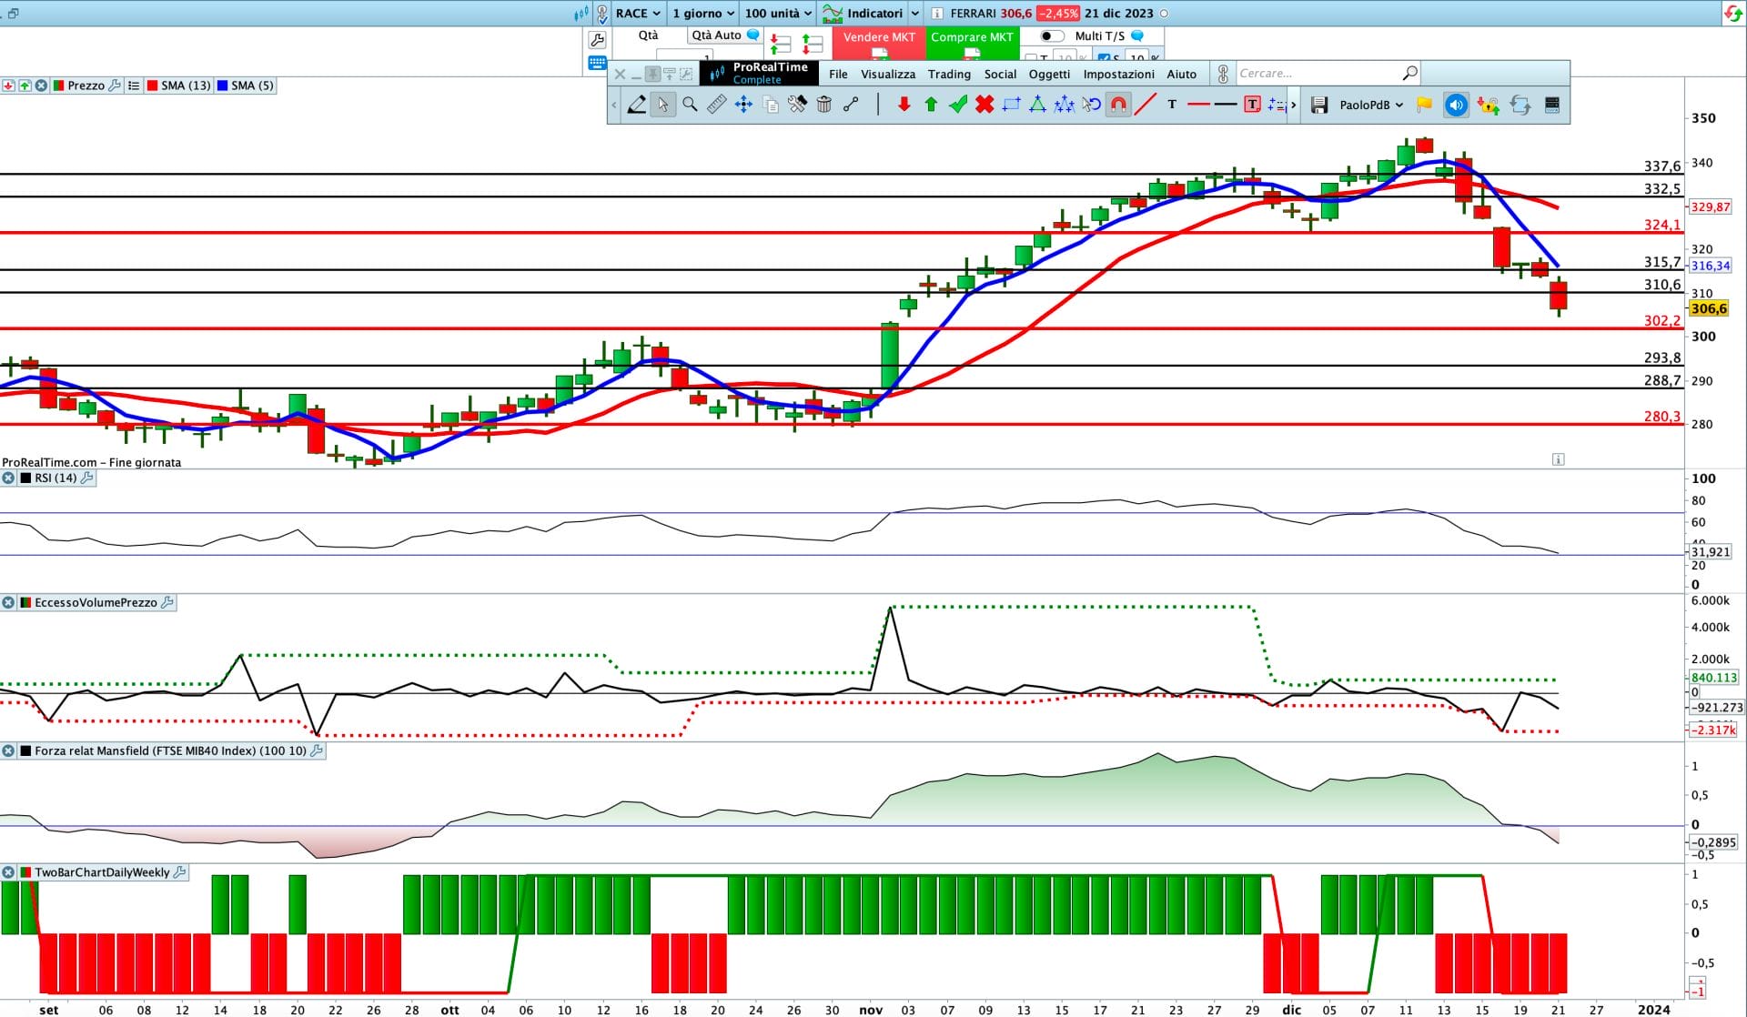Toggle the T percentage checkbox

pos(1031,58)
